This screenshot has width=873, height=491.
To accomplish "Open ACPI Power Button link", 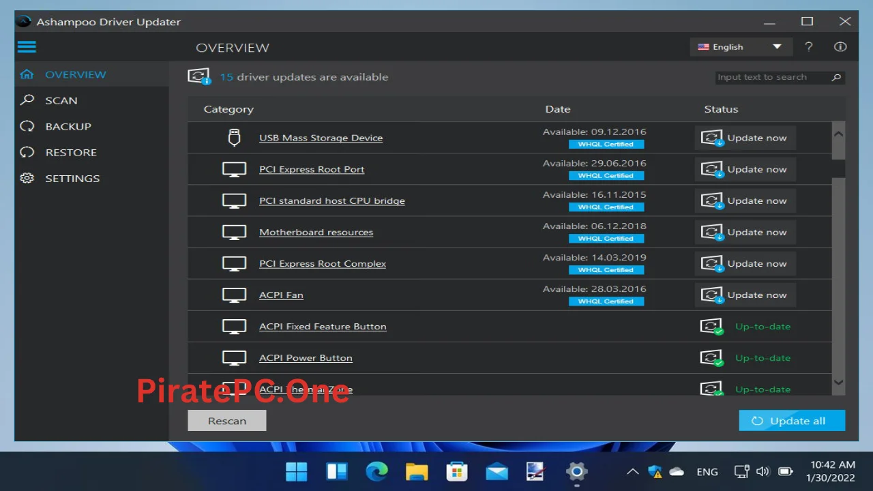I will (306, 357).
